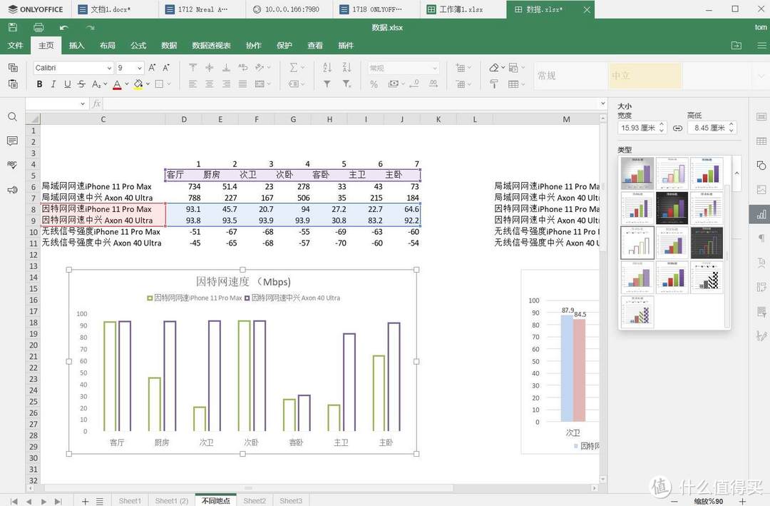This screenshot has width=770, height=506.
Task: Toggle constant proportions lock for chart size
Action: pos(678,128)
